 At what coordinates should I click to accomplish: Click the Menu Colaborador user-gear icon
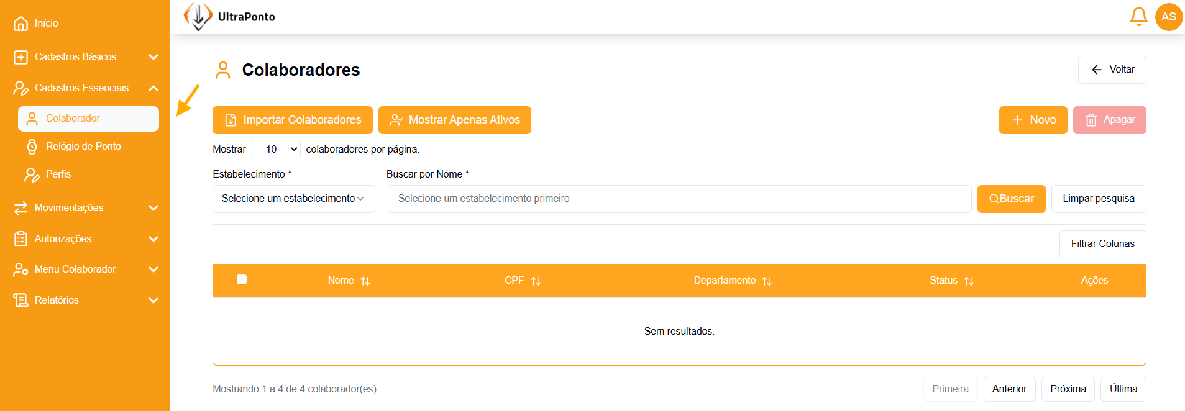click(x=21, y=269)
